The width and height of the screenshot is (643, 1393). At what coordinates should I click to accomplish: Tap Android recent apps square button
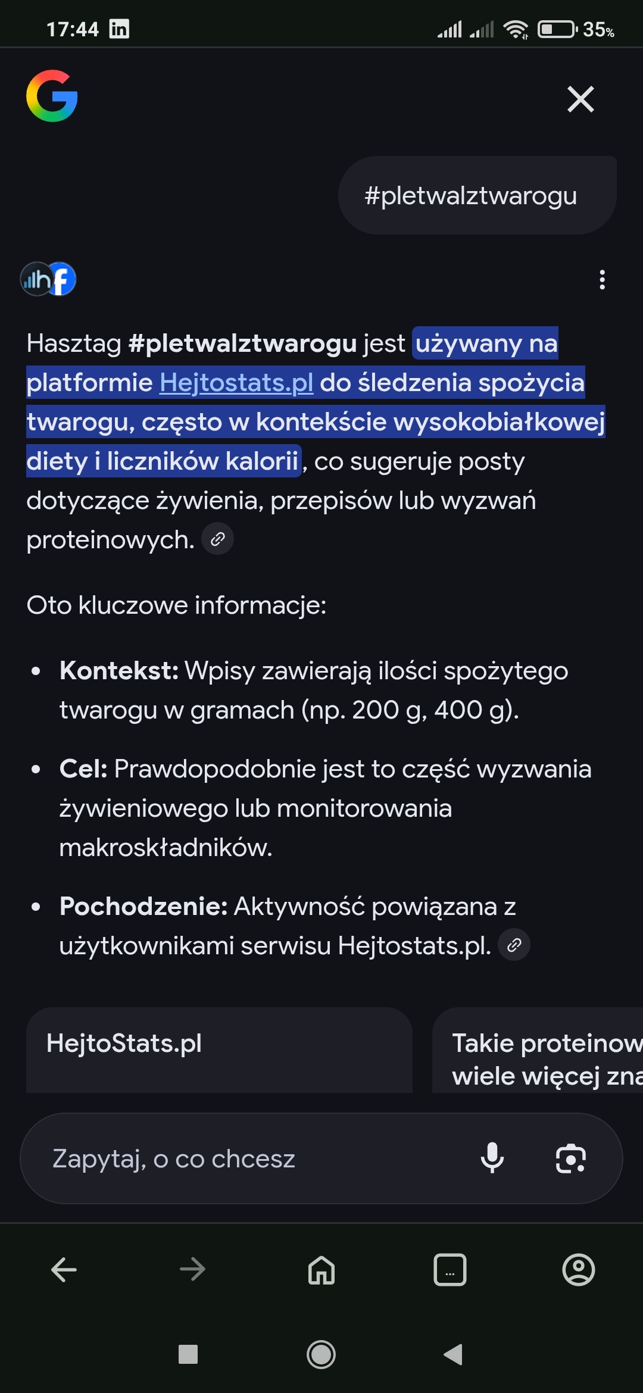188,1354
